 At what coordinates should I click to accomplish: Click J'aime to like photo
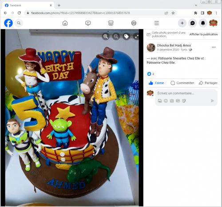(156, 83)
